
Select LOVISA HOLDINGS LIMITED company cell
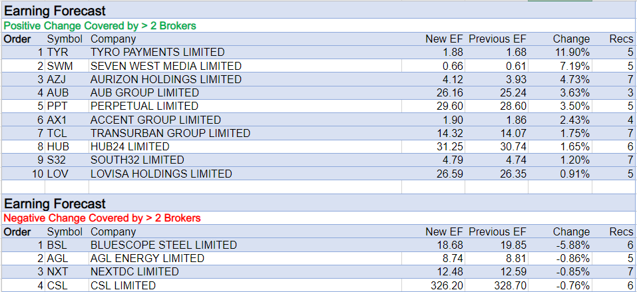[161, 174]
